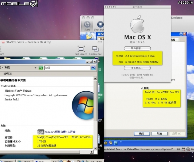Click the Mobile0 taskbar button in Vista
Viewport: 194px width, 162px height.
tap(25, 161)
